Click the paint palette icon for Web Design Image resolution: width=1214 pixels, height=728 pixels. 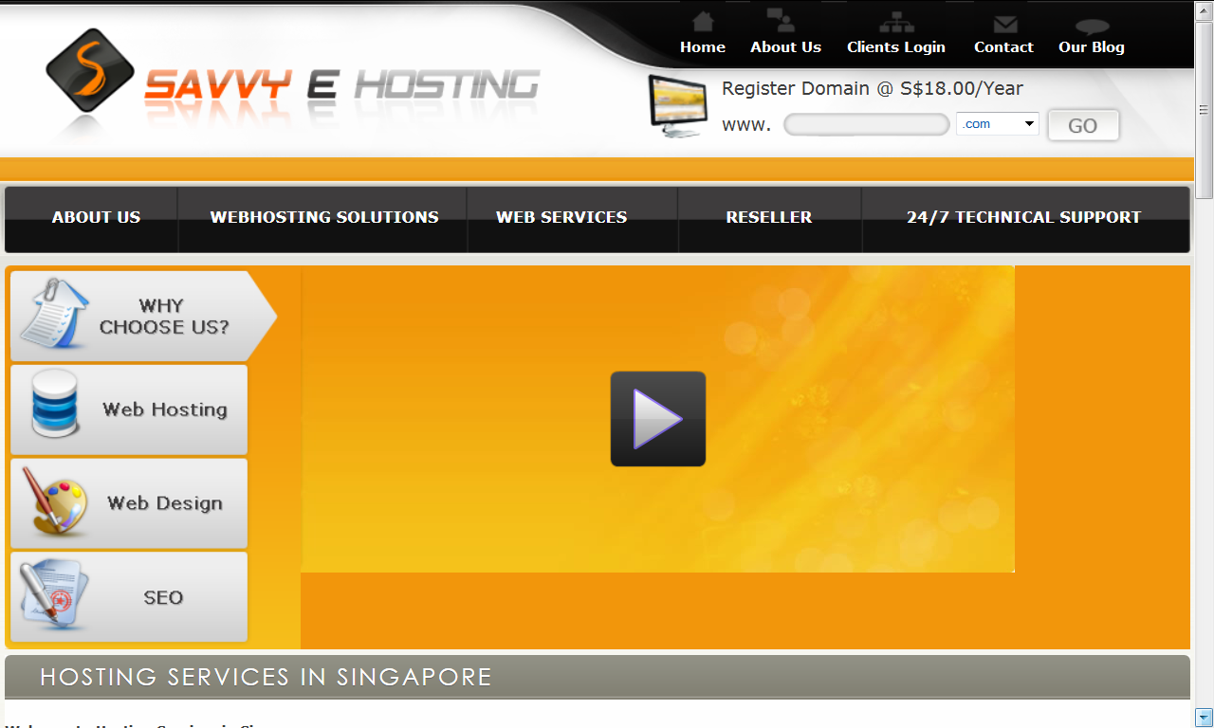point(54,502)
